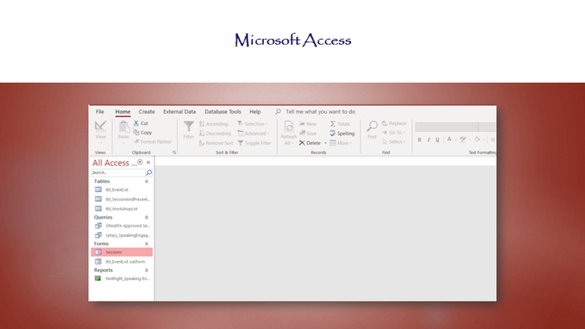Collapse the Forms group
Viewport: 585px width, 329px height.
(146, 244)
